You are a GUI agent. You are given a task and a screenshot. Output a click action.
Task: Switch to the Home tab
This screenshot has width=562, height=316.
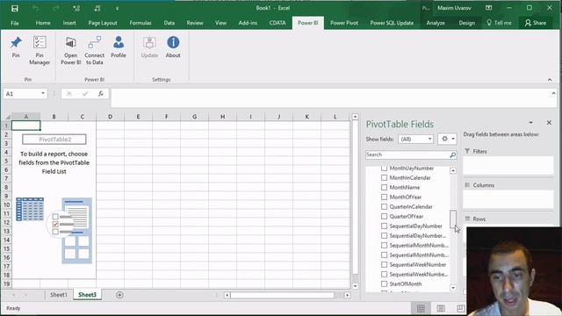tap(43, 23)
